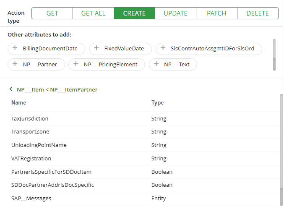Click the properties table scrollbar

281,150
